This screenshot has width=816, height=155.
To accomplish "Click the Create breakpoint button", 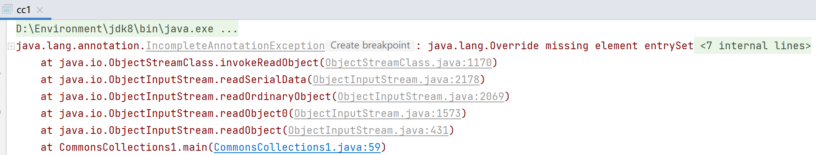I will [x=370, y=45].
